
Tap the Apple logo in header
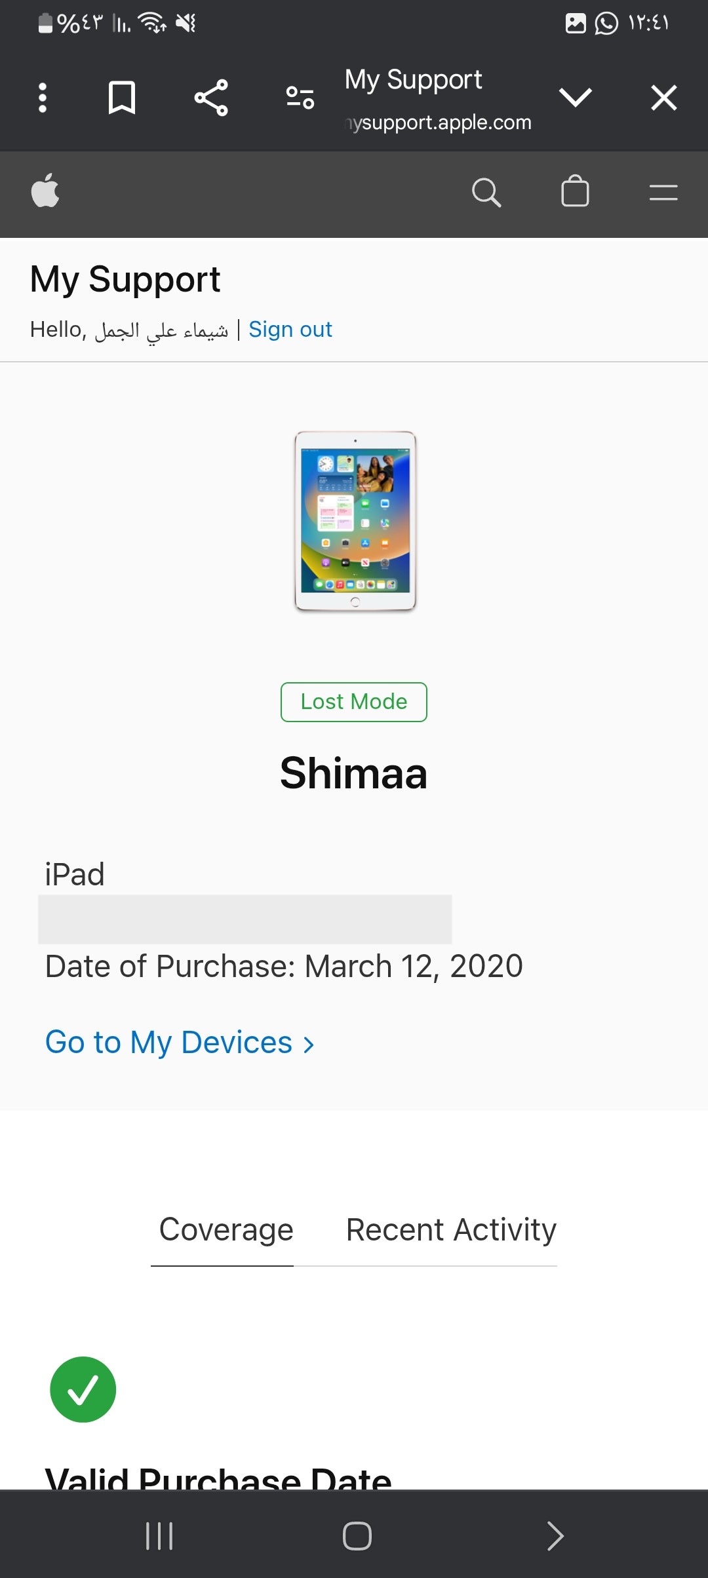(45, 191)
